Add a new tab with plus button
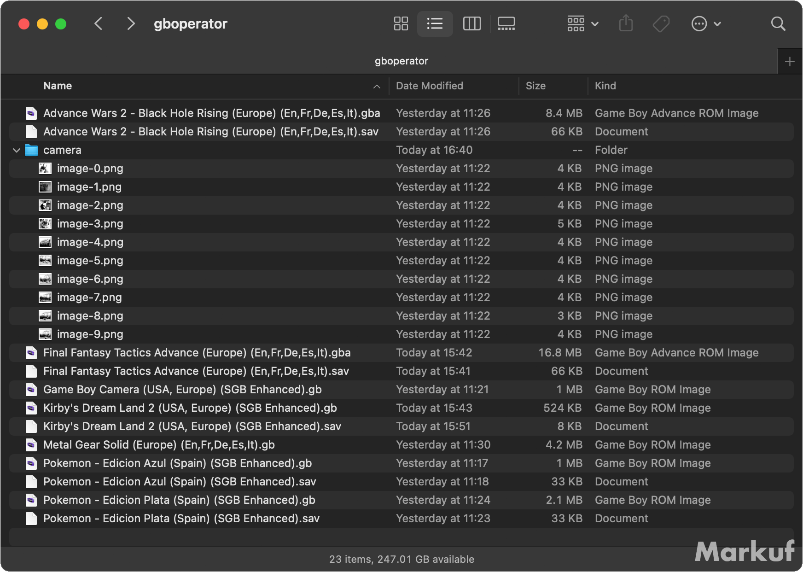 click(790, 61)
